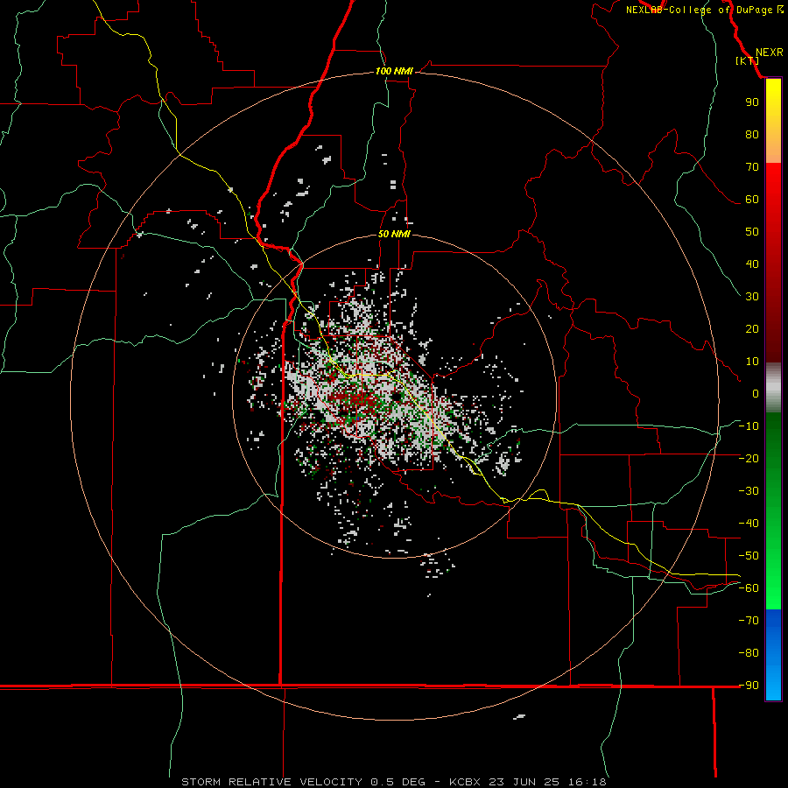Pick the blue bottom segment of color bar

coord(773,655)
